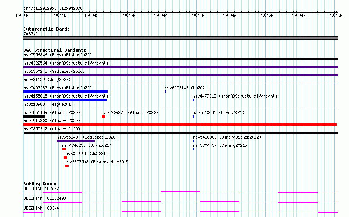Click the short black bar under nsv5866189
Screen dimensions: 349x217
34,116
